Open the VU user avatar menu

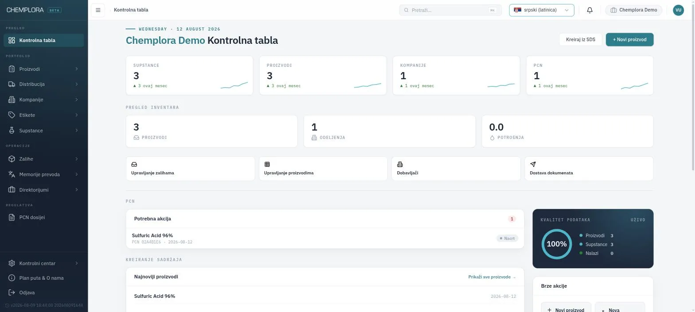(678, 10)
